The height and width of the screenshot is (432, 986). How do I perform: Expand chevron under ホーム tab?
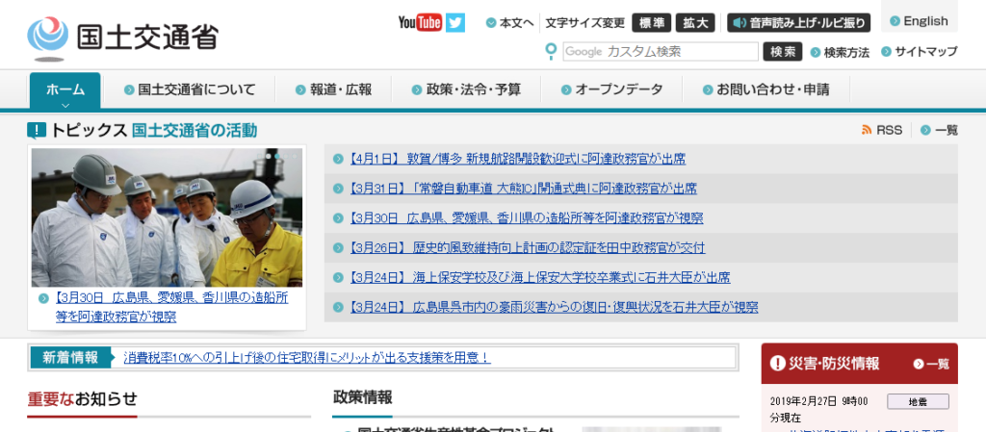[65, 106]
